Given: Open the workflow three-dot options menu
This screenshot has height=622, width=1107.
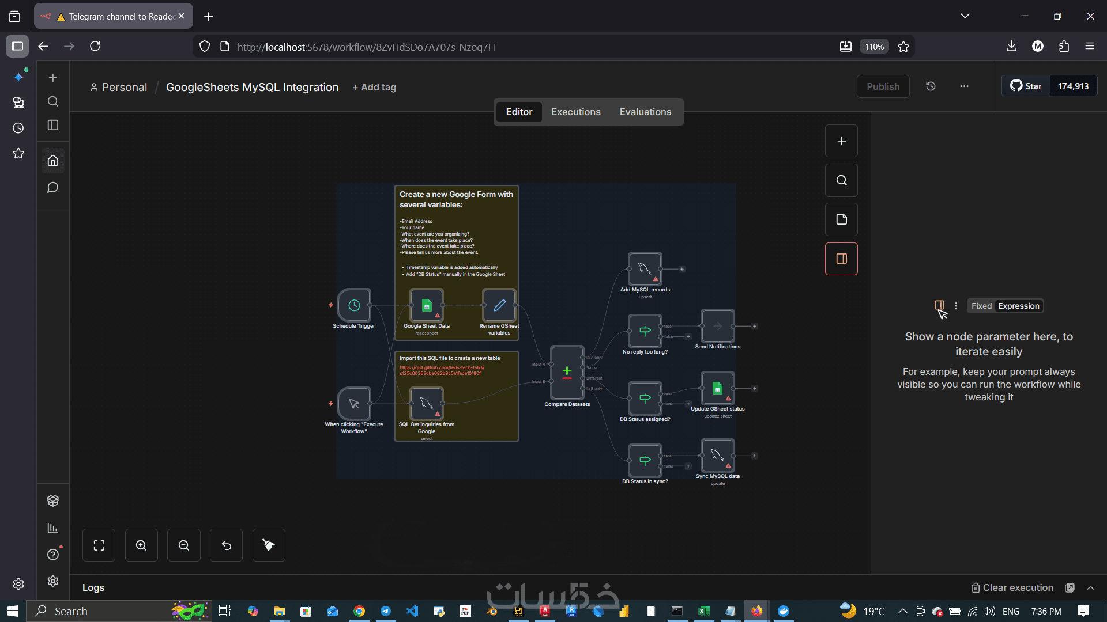Looking at the screenshot, I should point(964,86).
